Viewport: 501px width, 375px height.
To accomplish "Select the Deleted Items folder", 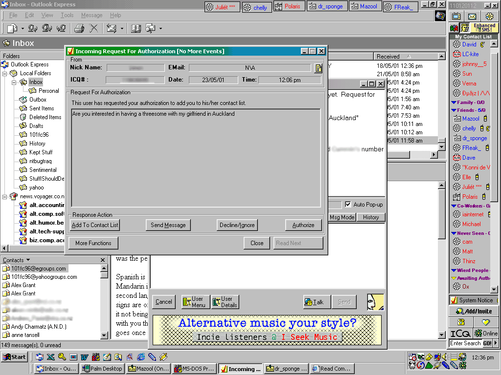I will [45, 117].
